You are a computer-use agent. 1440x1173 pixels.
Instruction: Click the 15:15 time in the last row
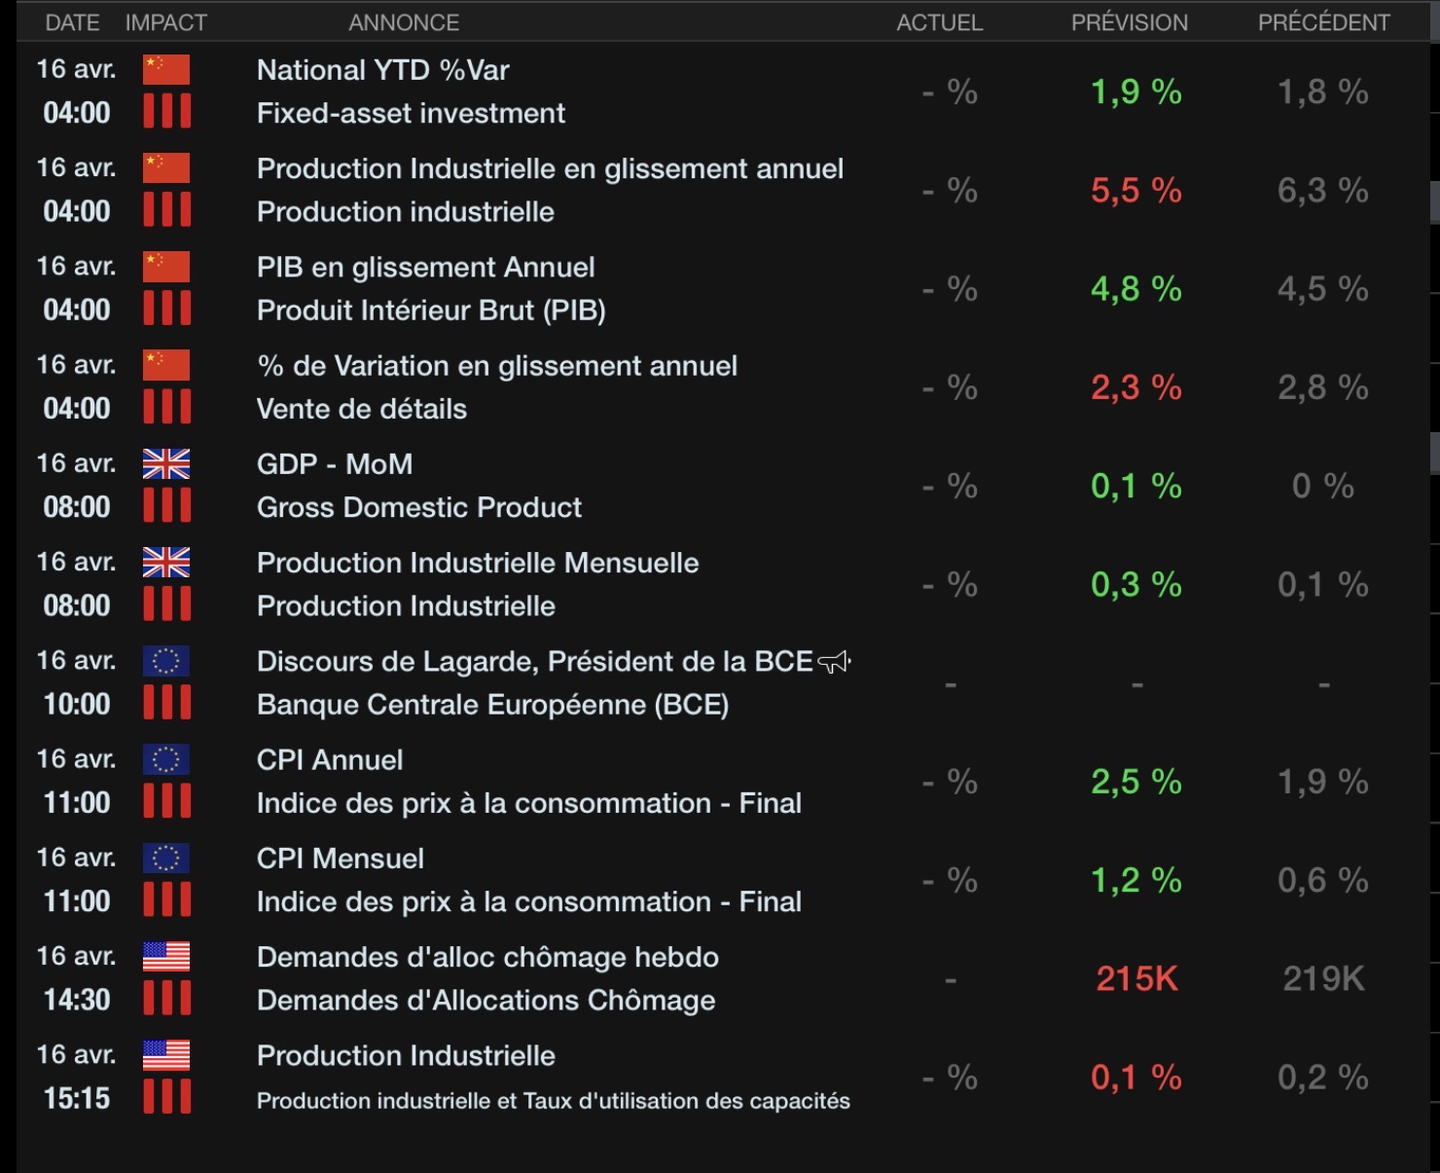[77, 1098]
